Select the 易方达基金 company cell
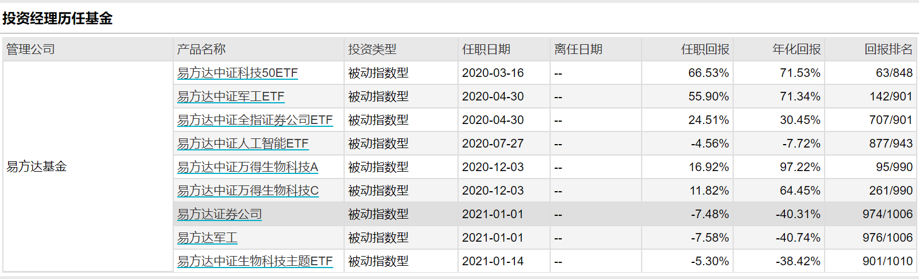Screen dimensions: 919x279 (x=37, y=166)
